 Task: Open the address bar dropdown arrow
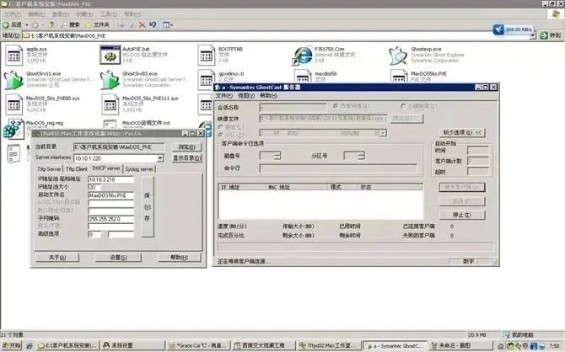tap(533, 35)
